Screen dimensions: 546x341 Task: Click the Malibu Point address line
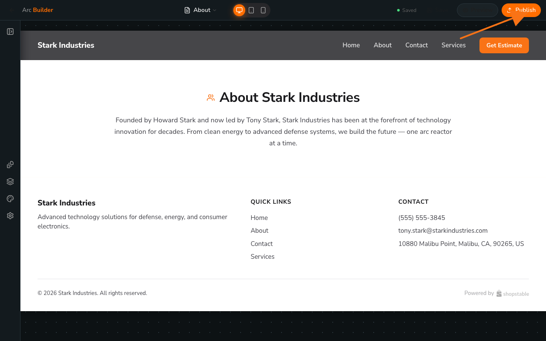pos(461,244)
